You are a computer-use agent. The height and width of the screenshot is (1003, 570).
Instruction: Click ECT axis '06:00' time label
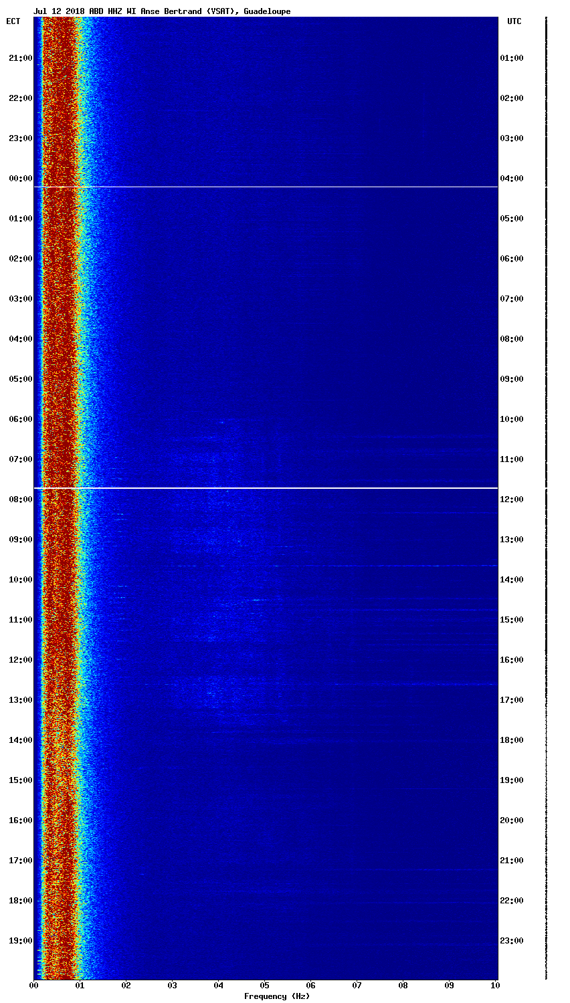tap(21, 419)
